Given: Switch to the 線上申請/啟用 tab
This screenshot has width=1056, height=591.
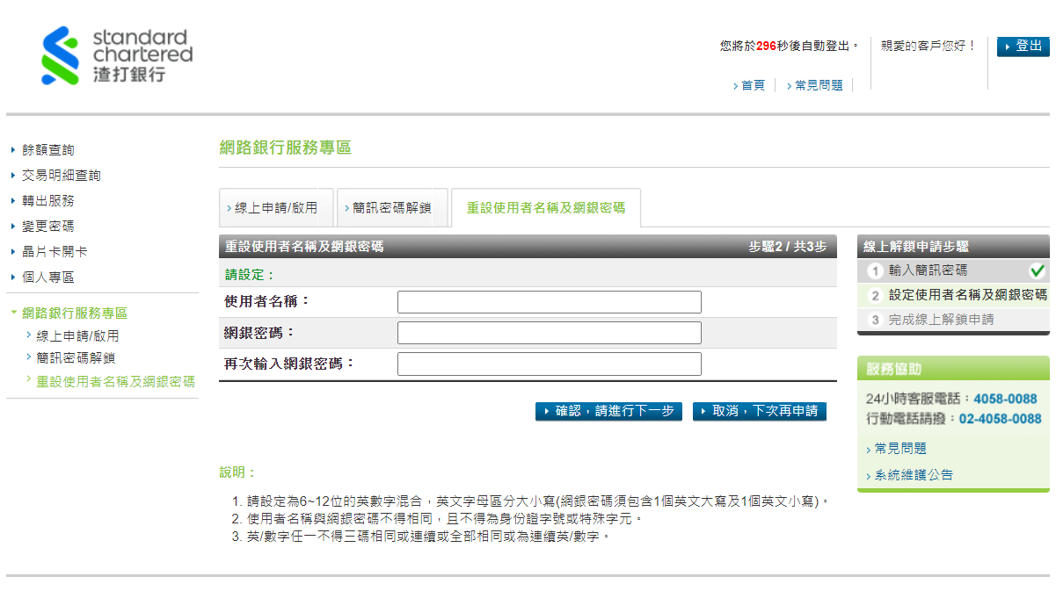Looking at the screenshot, I should (x=276, y=208).
